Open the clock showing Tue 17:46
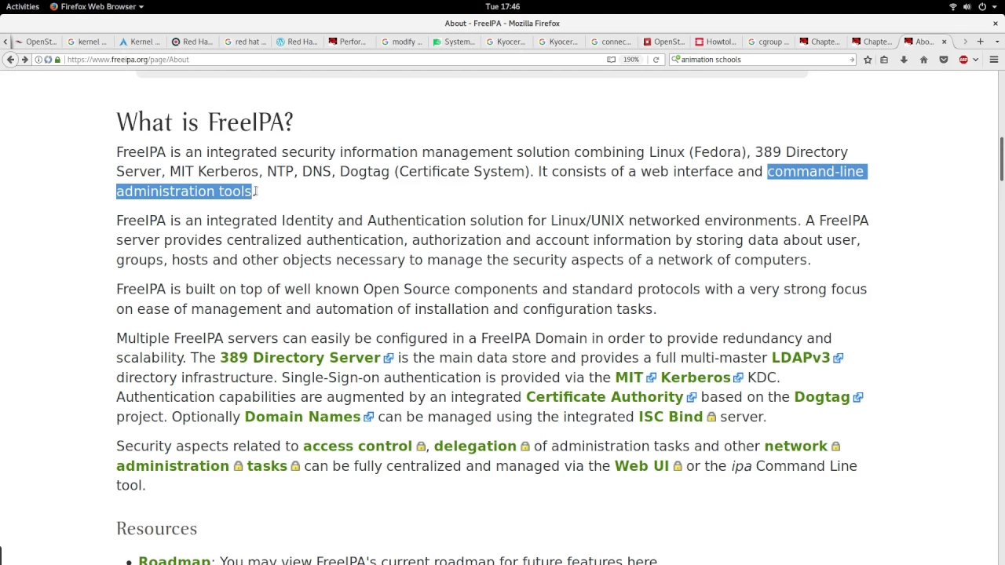 pyautogui.click(x=502, y=6)
